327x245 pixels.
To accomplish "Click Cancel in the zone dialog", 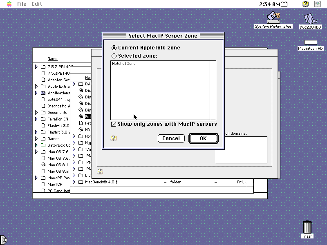I will click(x=171, y=138).
